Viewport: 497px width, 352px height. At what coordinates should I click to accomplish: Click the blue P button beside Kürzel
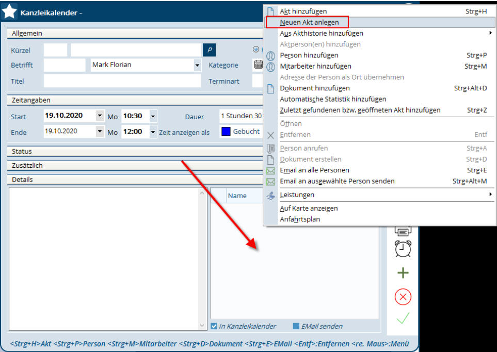coord(210,50)
